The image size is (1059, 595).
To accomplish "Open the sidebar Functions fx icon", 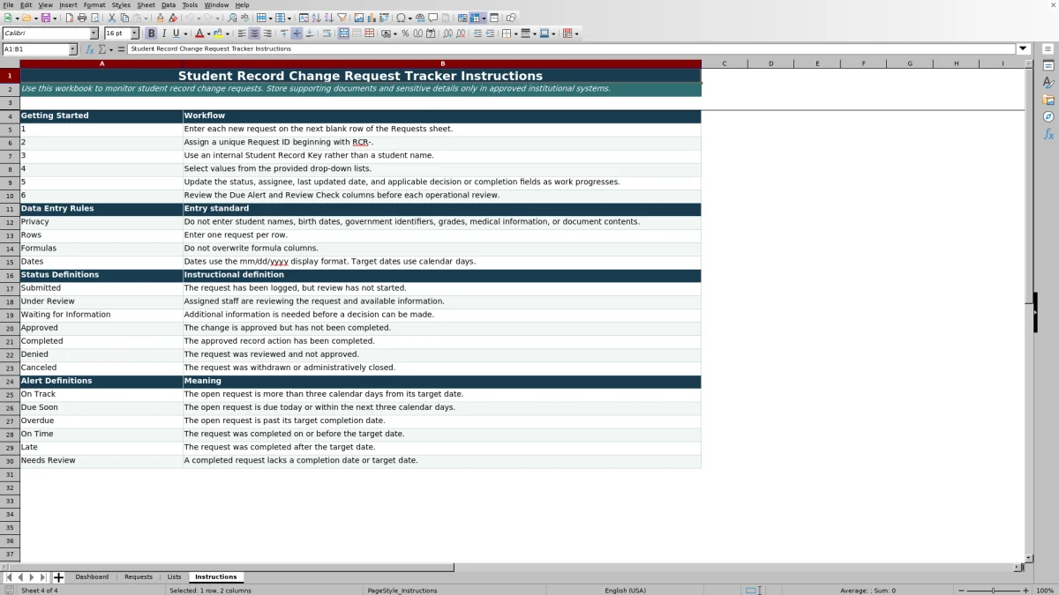I will (1048, 134).
